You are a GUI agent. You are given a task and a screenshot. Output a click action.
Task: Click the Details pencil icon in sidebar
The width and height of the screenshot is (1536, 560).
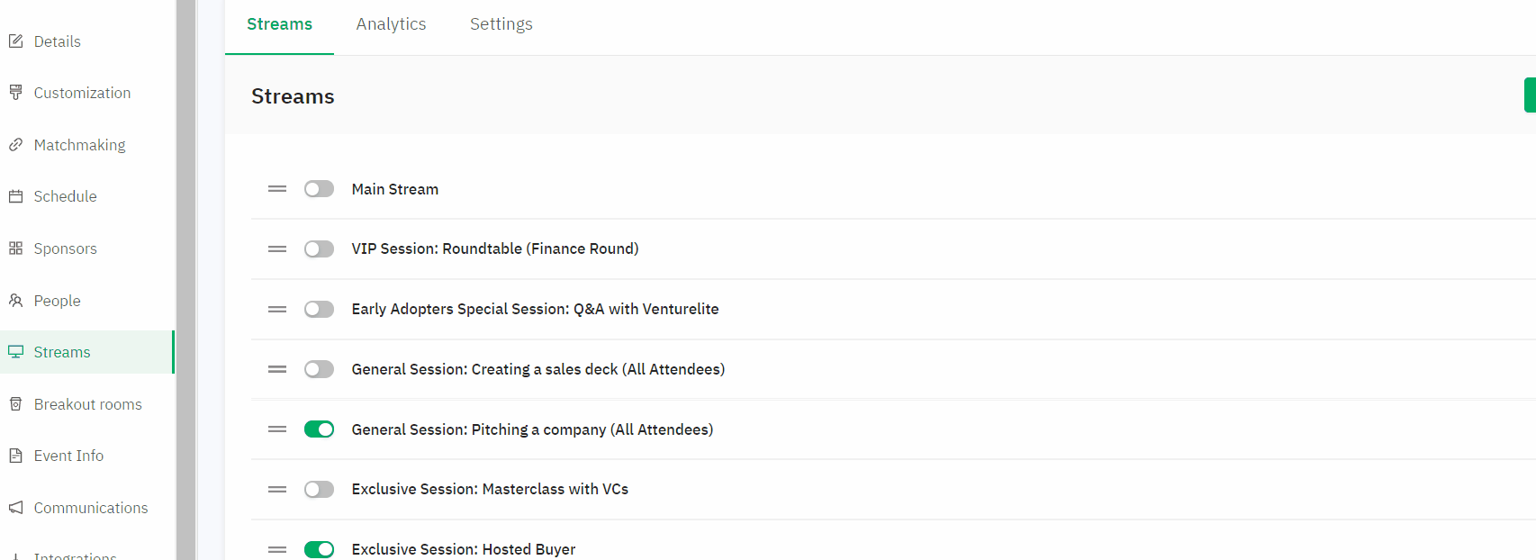point(15,41)
